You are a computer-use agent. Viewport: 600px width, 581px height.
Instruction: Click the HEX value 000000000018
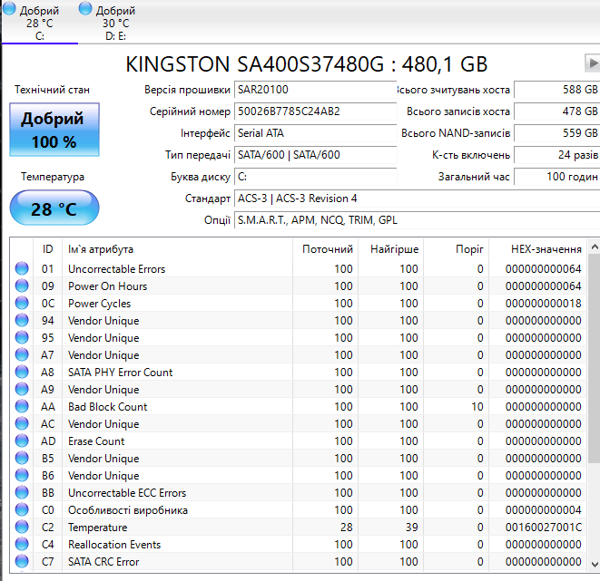click(x=544, y=304)
